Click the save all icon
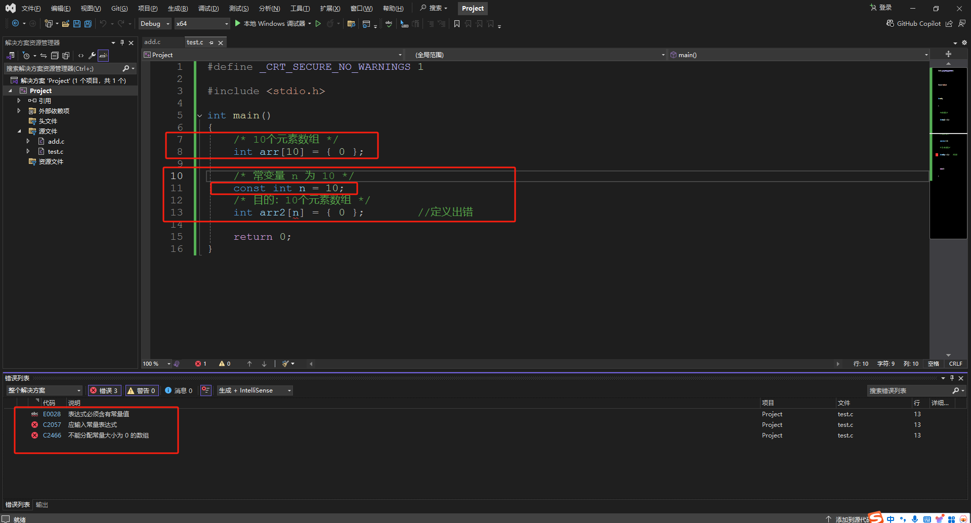Viewport: 971px width, 523px height. coord(88,24)
